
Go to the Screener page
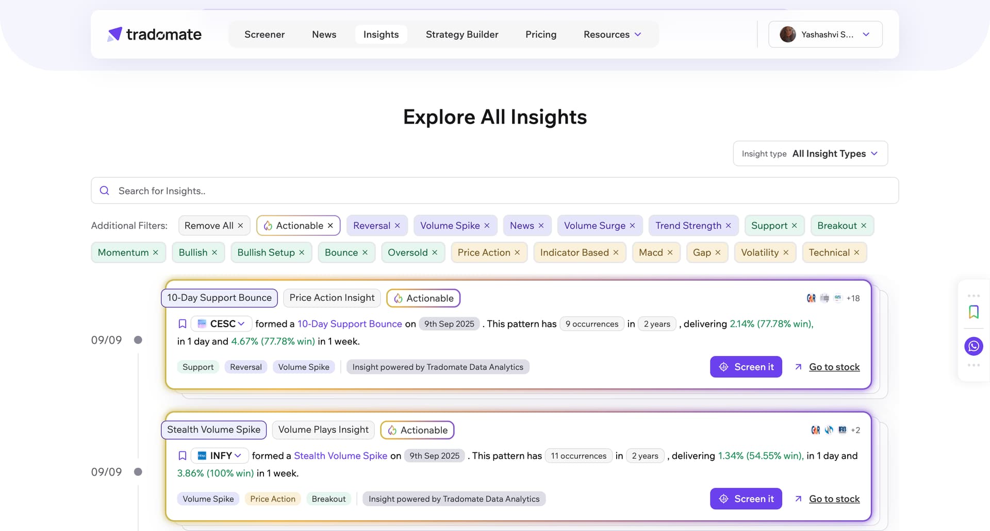[265, 35]
